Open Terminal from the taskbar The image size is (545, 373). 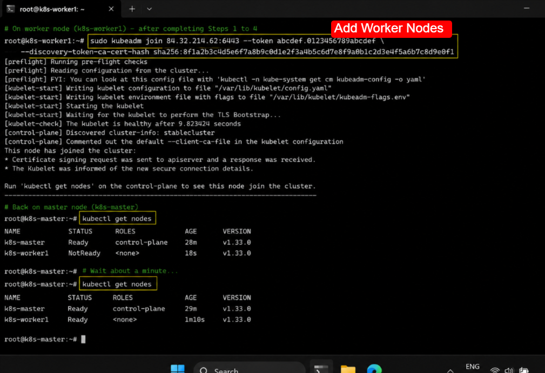click(321, 368)
